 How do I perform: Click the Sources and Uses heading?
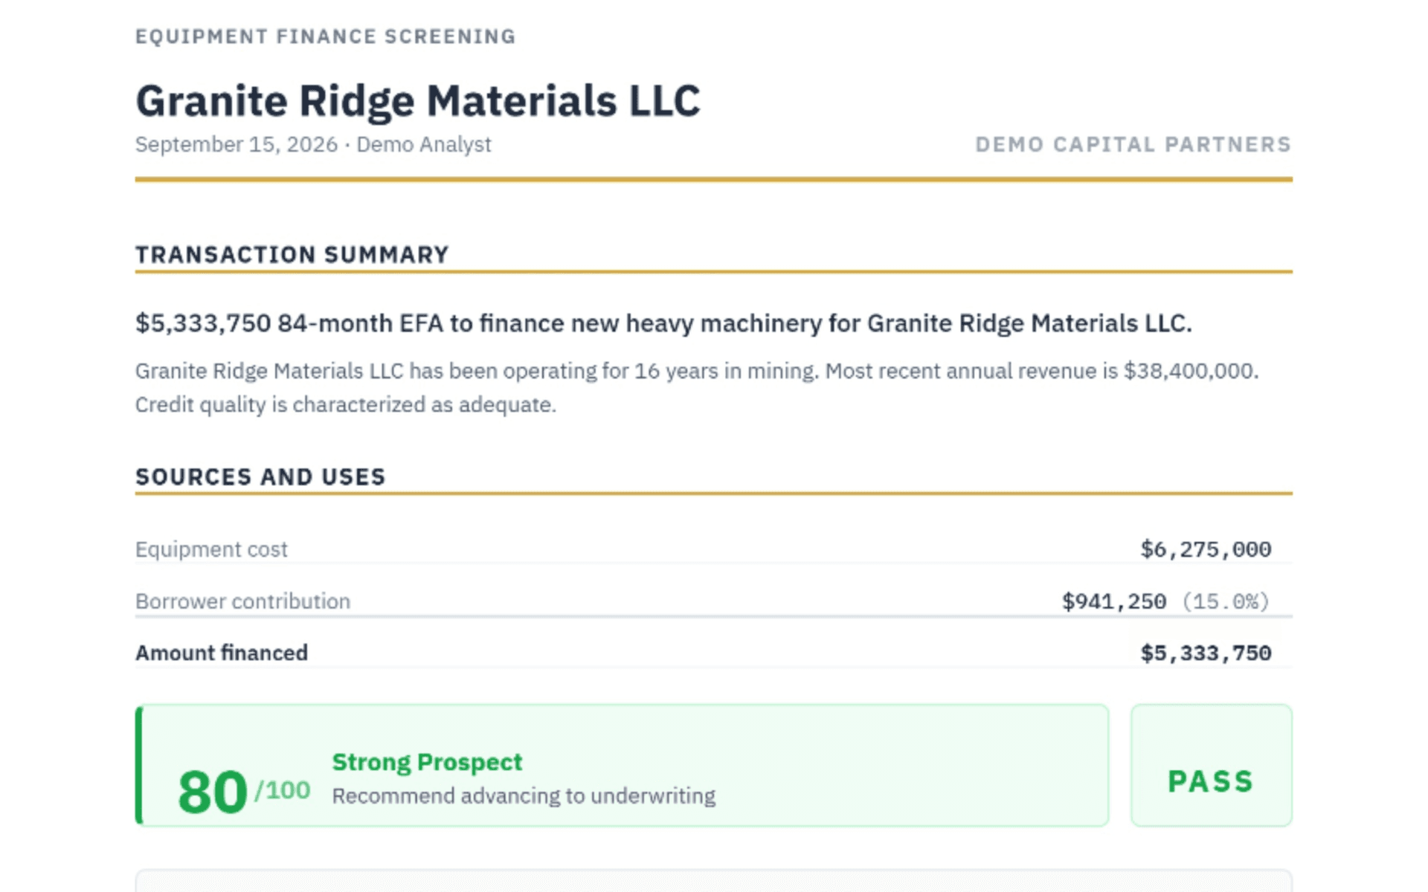260,477
